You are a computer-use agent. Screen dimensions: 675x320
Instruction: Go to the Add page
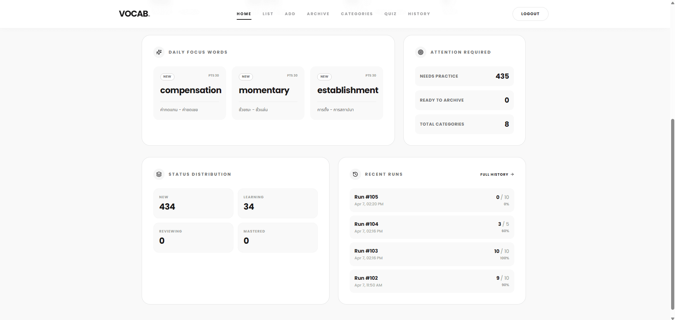pyautogui.click(x=290, y=14)
